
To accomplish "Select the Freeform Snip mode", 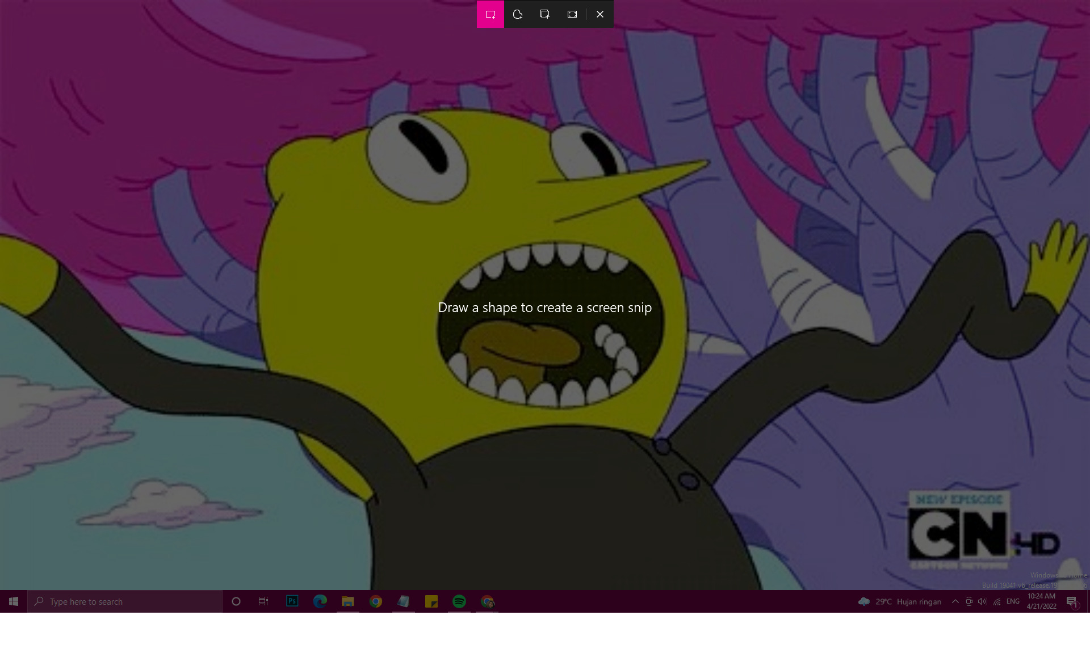I will click(x=518, y=14).
